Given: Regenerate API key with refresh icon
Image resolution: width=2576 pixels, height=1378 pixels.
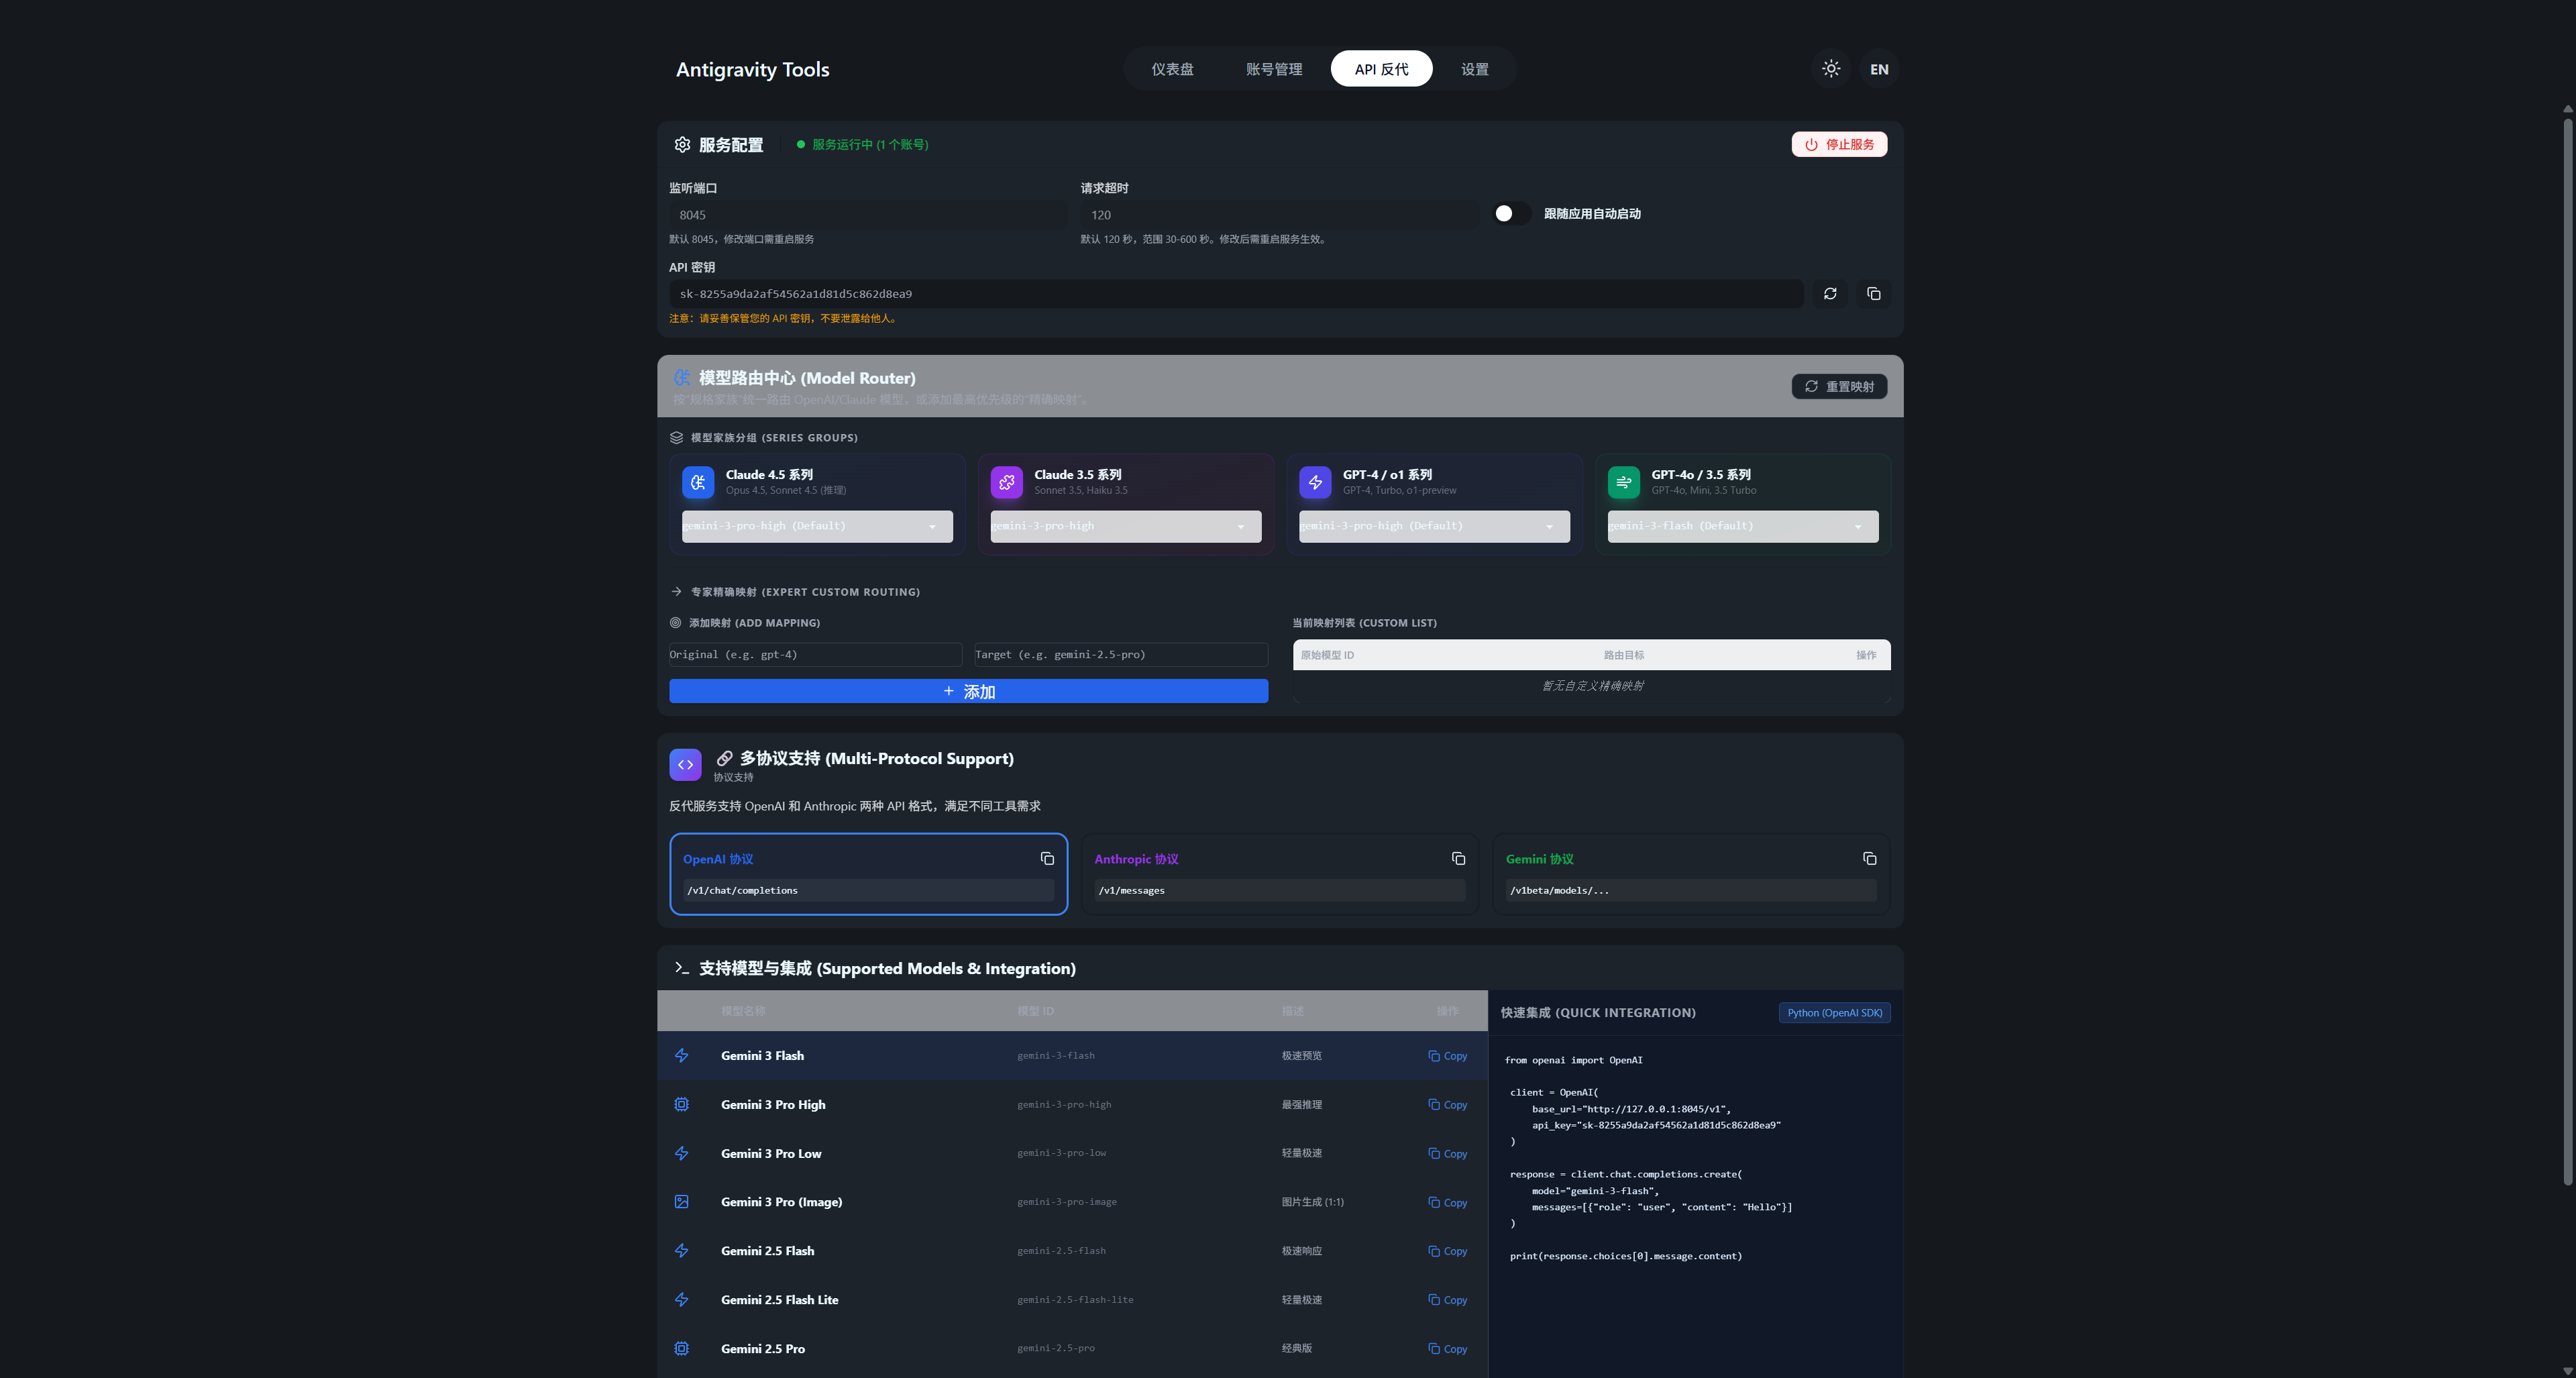Looking at the screenshot, I should [1830, 294].
